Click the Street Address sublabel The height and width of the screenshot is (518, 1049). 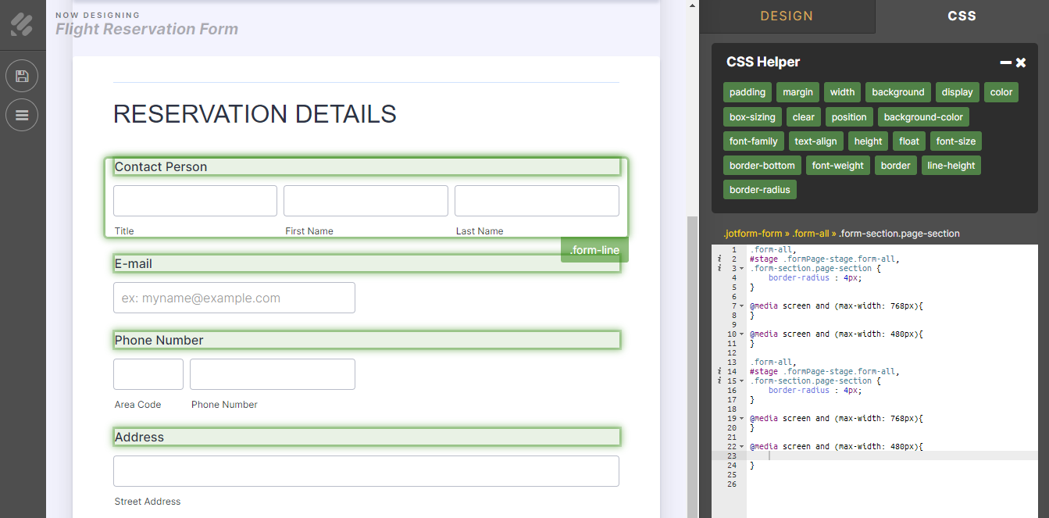pyautogui.click(x=148, y=502)
